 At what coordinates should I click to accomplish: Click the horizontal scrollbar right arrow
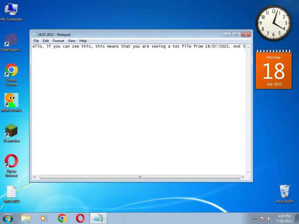click(243, 177)
